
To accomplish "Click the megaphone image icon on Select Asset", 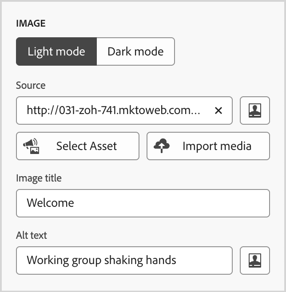I will [31, 146].
